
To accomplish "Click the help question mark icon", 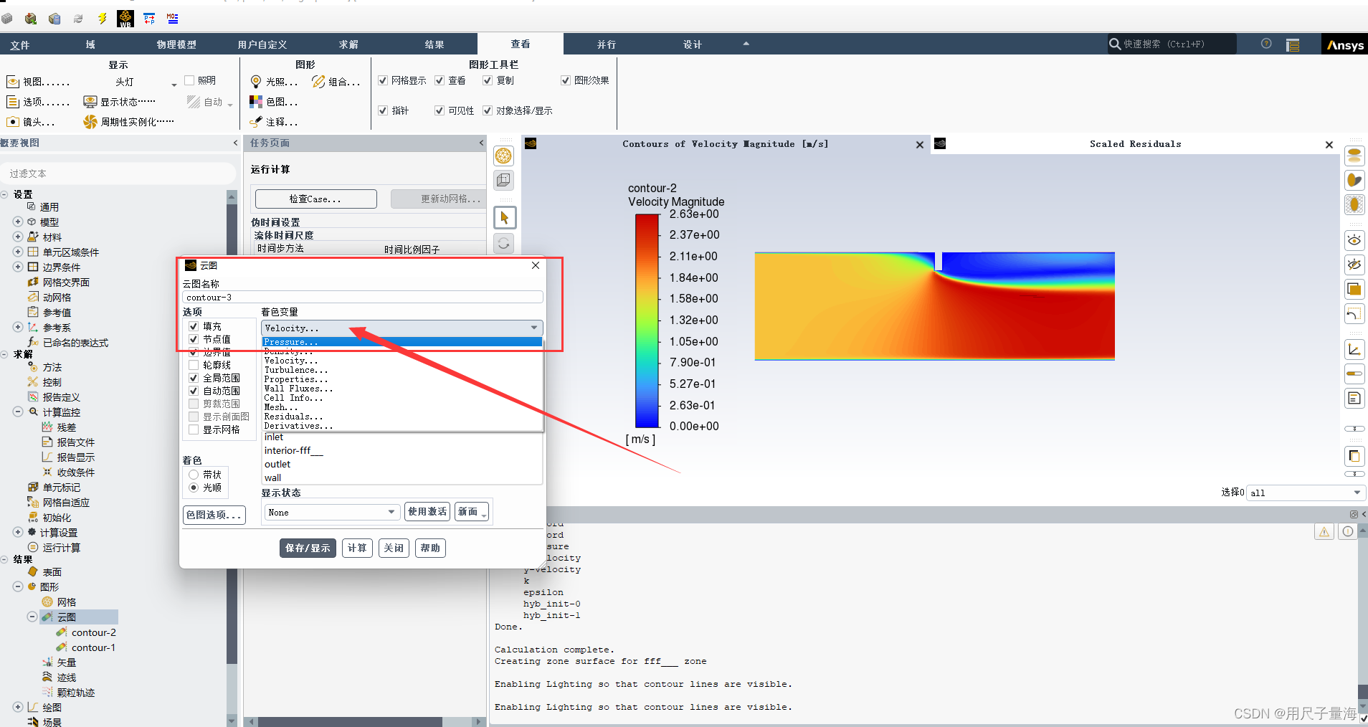I will (x=1266, y=44).
